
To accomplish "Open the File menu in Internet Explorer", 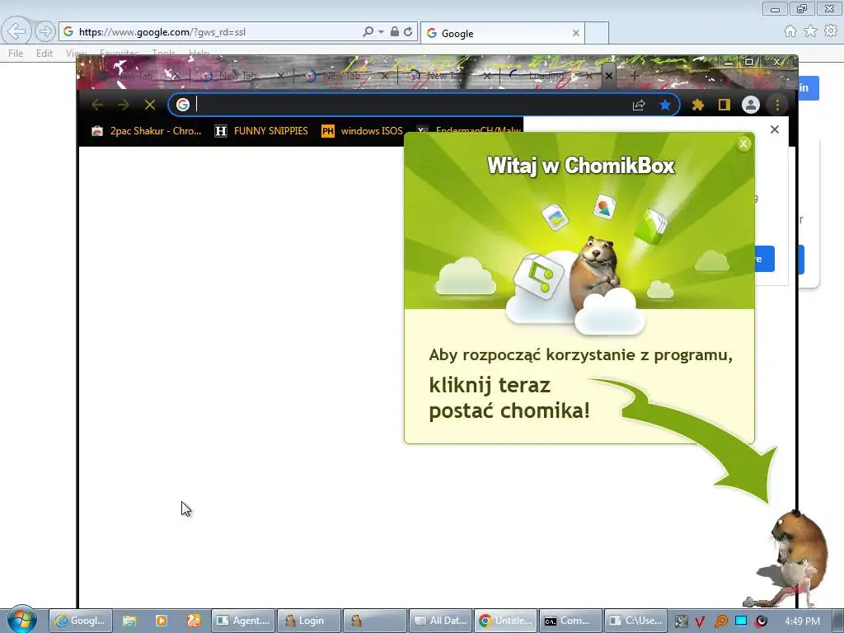I will tap(16, 54).
